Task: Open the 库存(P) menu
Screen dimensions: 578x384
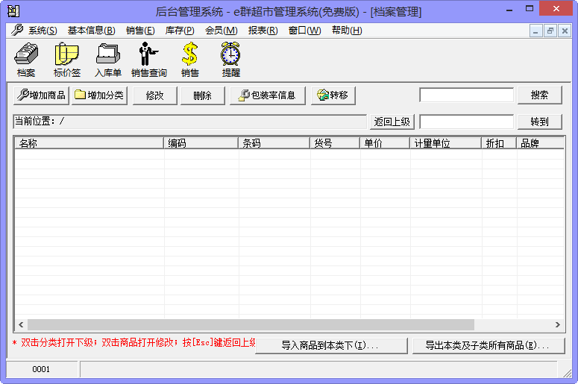Action: point(180,31)
